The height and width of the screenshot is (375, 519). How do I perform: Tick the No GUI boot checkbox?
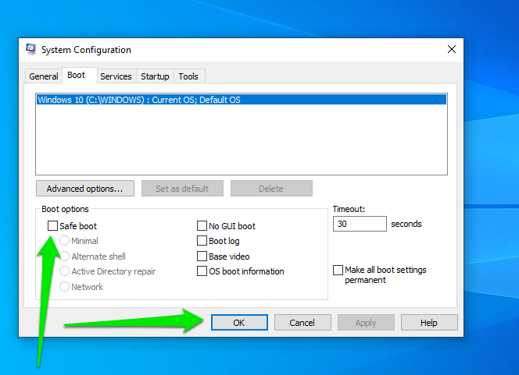202,226
